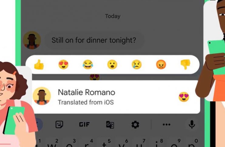Open the Google Translate keyboard tool

click(110, 125)
